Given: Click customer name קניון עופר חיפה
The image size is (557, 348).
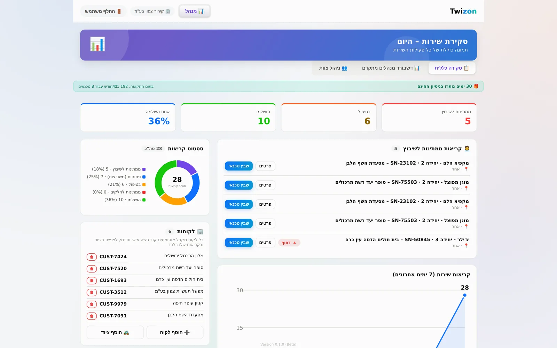Looking at the screenshot, I should pos(188,303).
